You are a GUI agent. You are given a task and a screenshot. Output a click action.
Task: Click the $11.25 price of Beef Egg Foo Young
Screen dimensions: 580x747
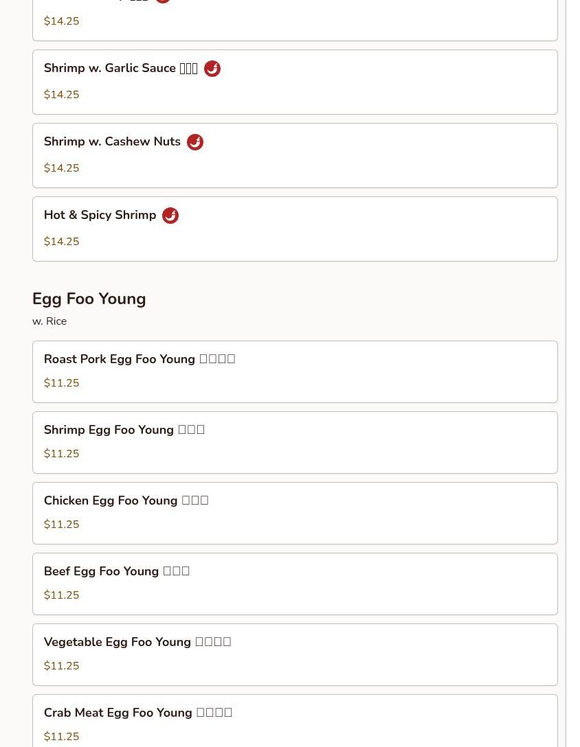62,595
